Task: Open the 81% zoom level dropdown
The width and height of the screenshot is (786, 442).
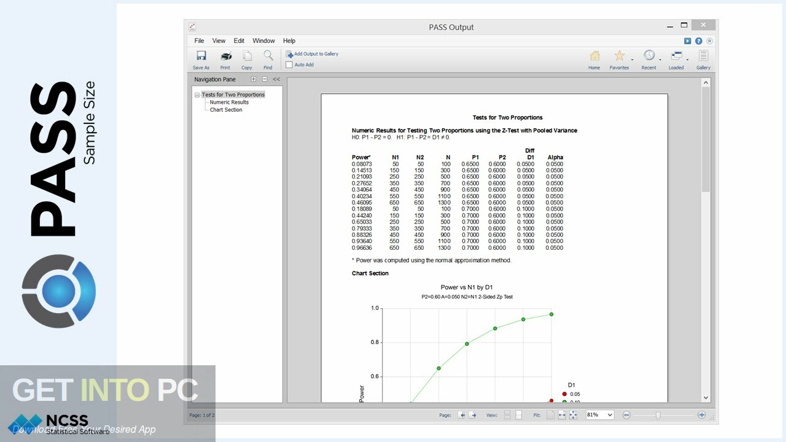Action: 600,415
